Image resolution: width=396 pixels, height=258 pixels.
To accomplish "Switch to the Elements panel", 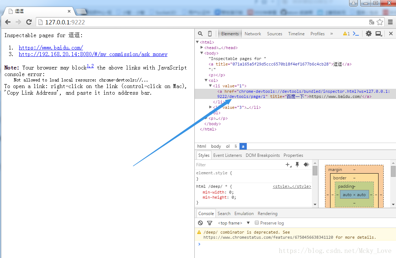I will [230, 33].
